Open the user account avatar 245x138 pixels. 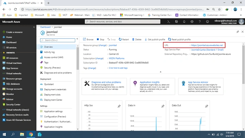pyautogui.click(x=241, y=22)
